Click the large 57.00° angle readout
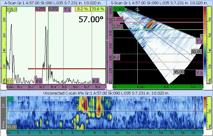This screenshot has width=213, height=136. (x=91, y=19)
